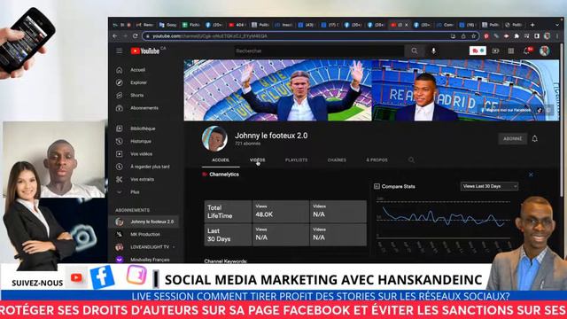Open the YouTube apps grid icon
This screenshot has width=567, height=319.
511,51
